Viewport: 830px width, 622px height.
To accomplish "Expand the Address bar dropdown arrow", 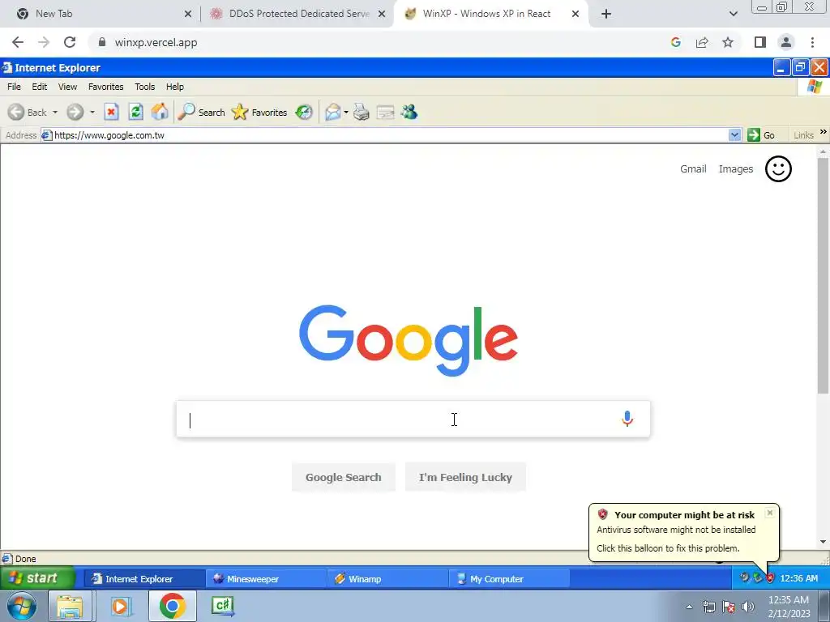I will coord(734,135).
